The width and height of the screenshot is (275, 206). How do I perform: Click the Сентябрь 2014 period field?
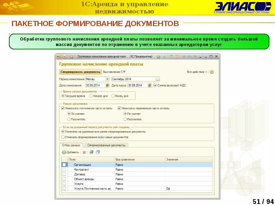(x=134, y=79)
